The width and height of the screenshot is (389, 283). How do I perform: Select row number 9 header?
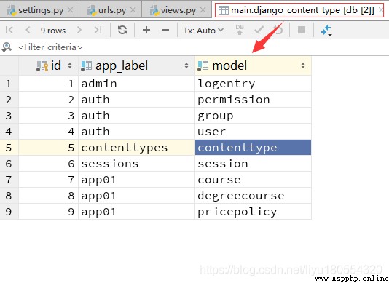click(9, 212)
